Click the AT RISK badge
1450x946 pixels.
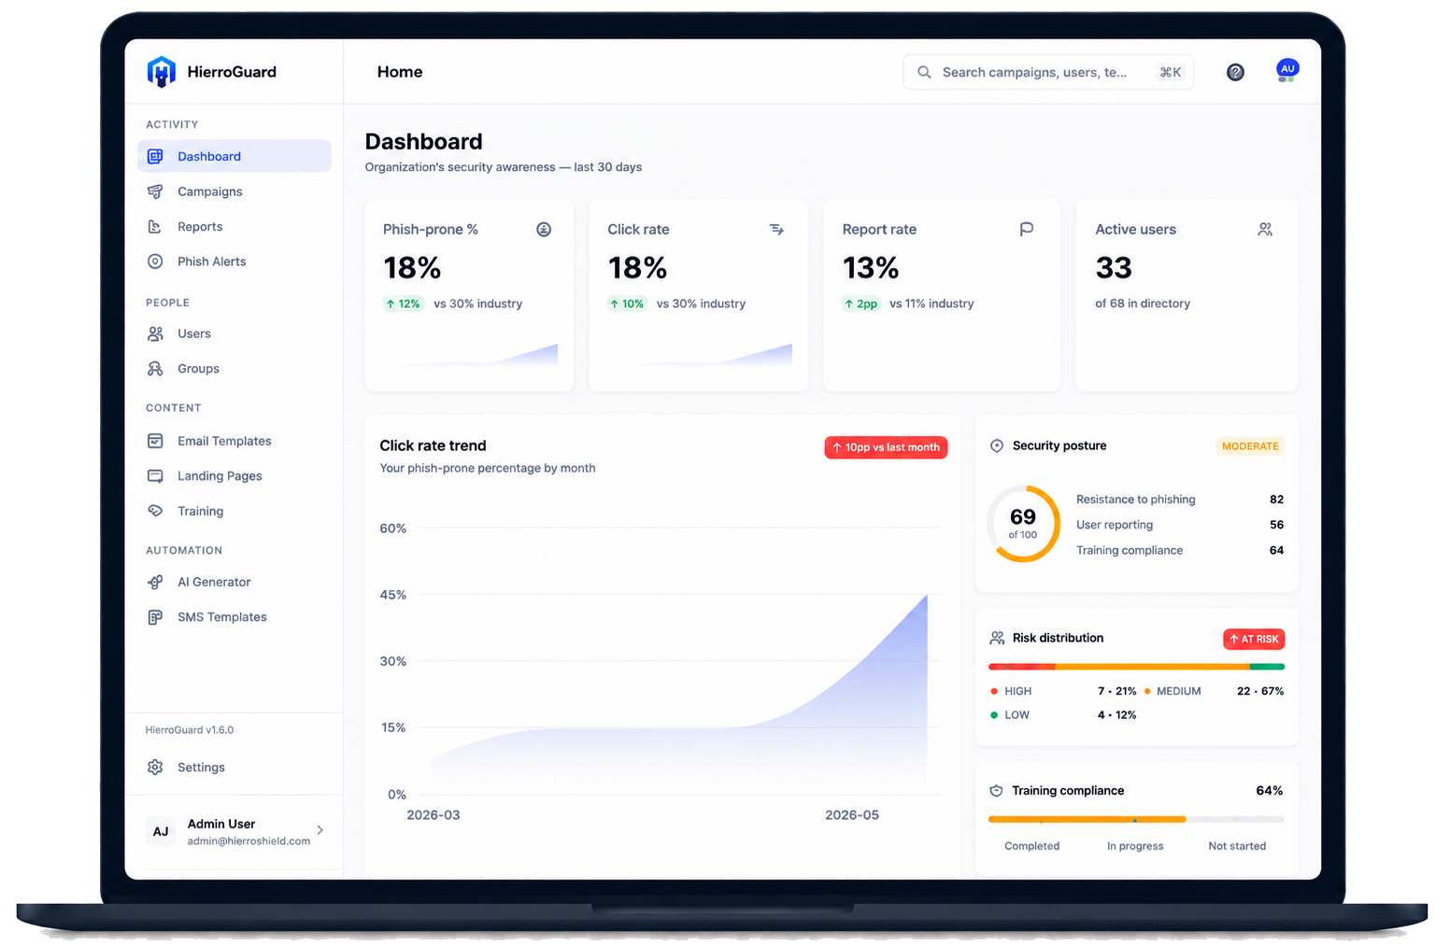[1254, 639]
